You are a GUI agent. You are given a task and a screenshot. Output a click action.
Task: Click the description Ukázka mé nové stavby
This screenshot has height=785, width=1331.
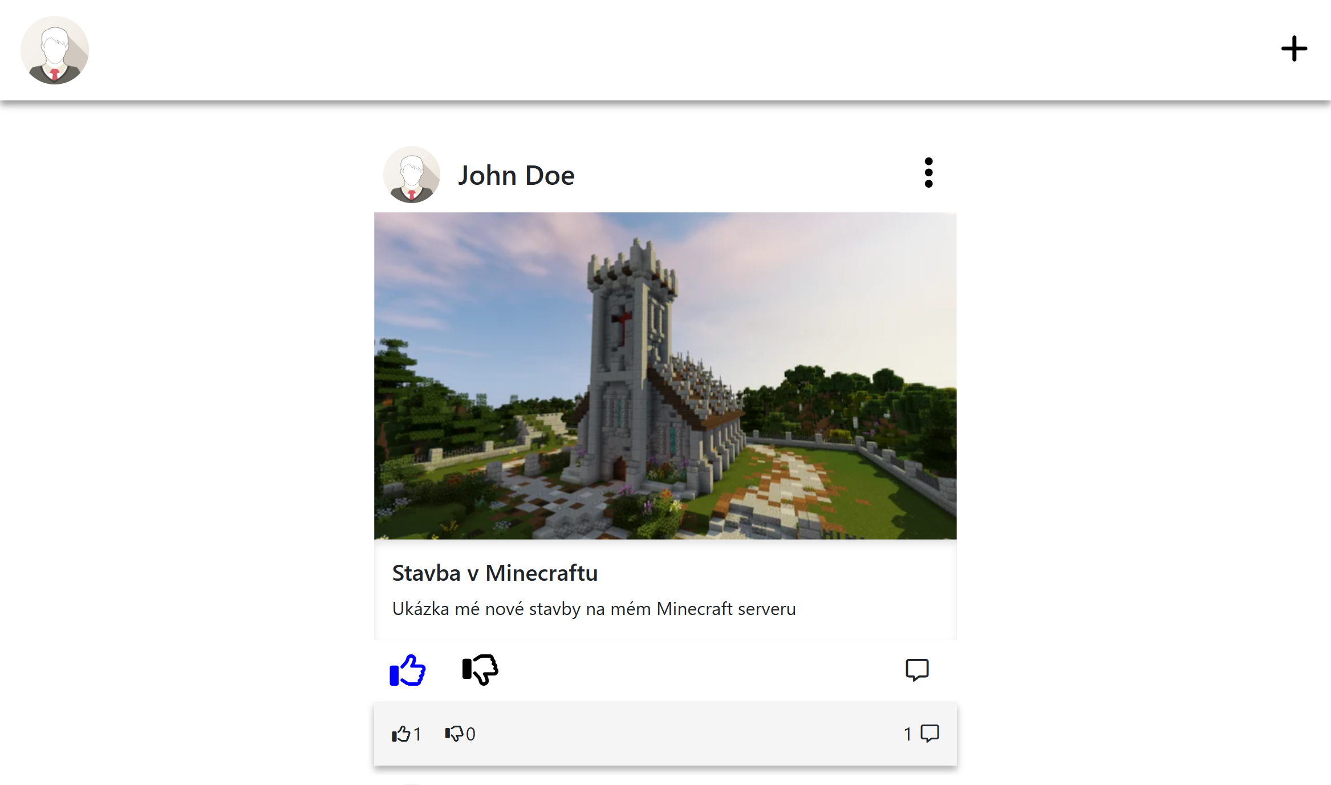pos(594,609)
